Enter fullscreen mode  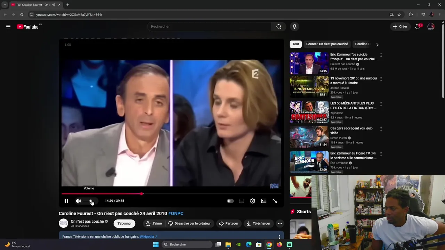[275, 201]
